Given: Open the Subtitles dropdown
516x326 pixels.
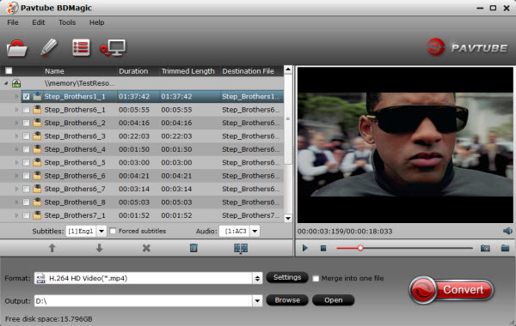Looking at the screenshot, I should 101,231.
